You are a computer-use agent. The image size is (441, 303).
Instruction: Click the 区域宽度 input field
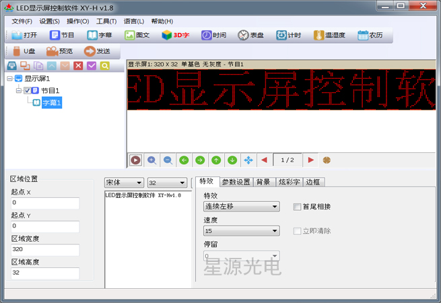click(x=45, y=250)
